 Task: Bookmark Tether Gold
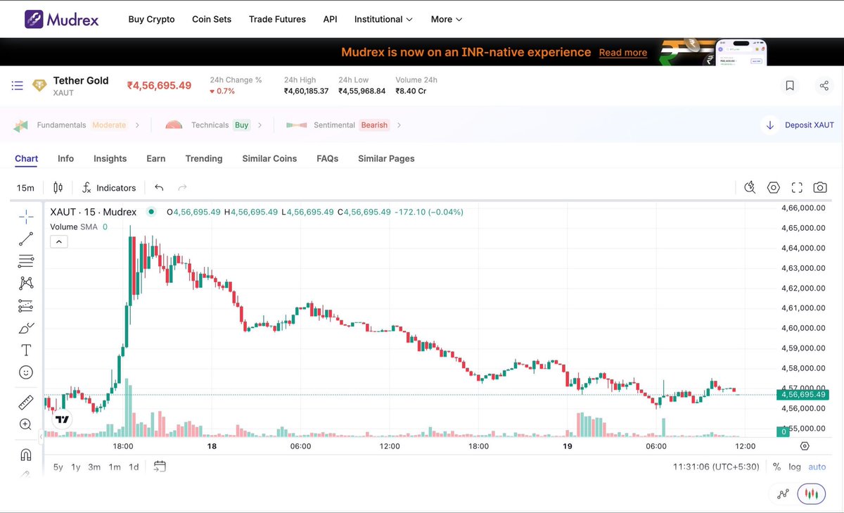coord(790,86)
